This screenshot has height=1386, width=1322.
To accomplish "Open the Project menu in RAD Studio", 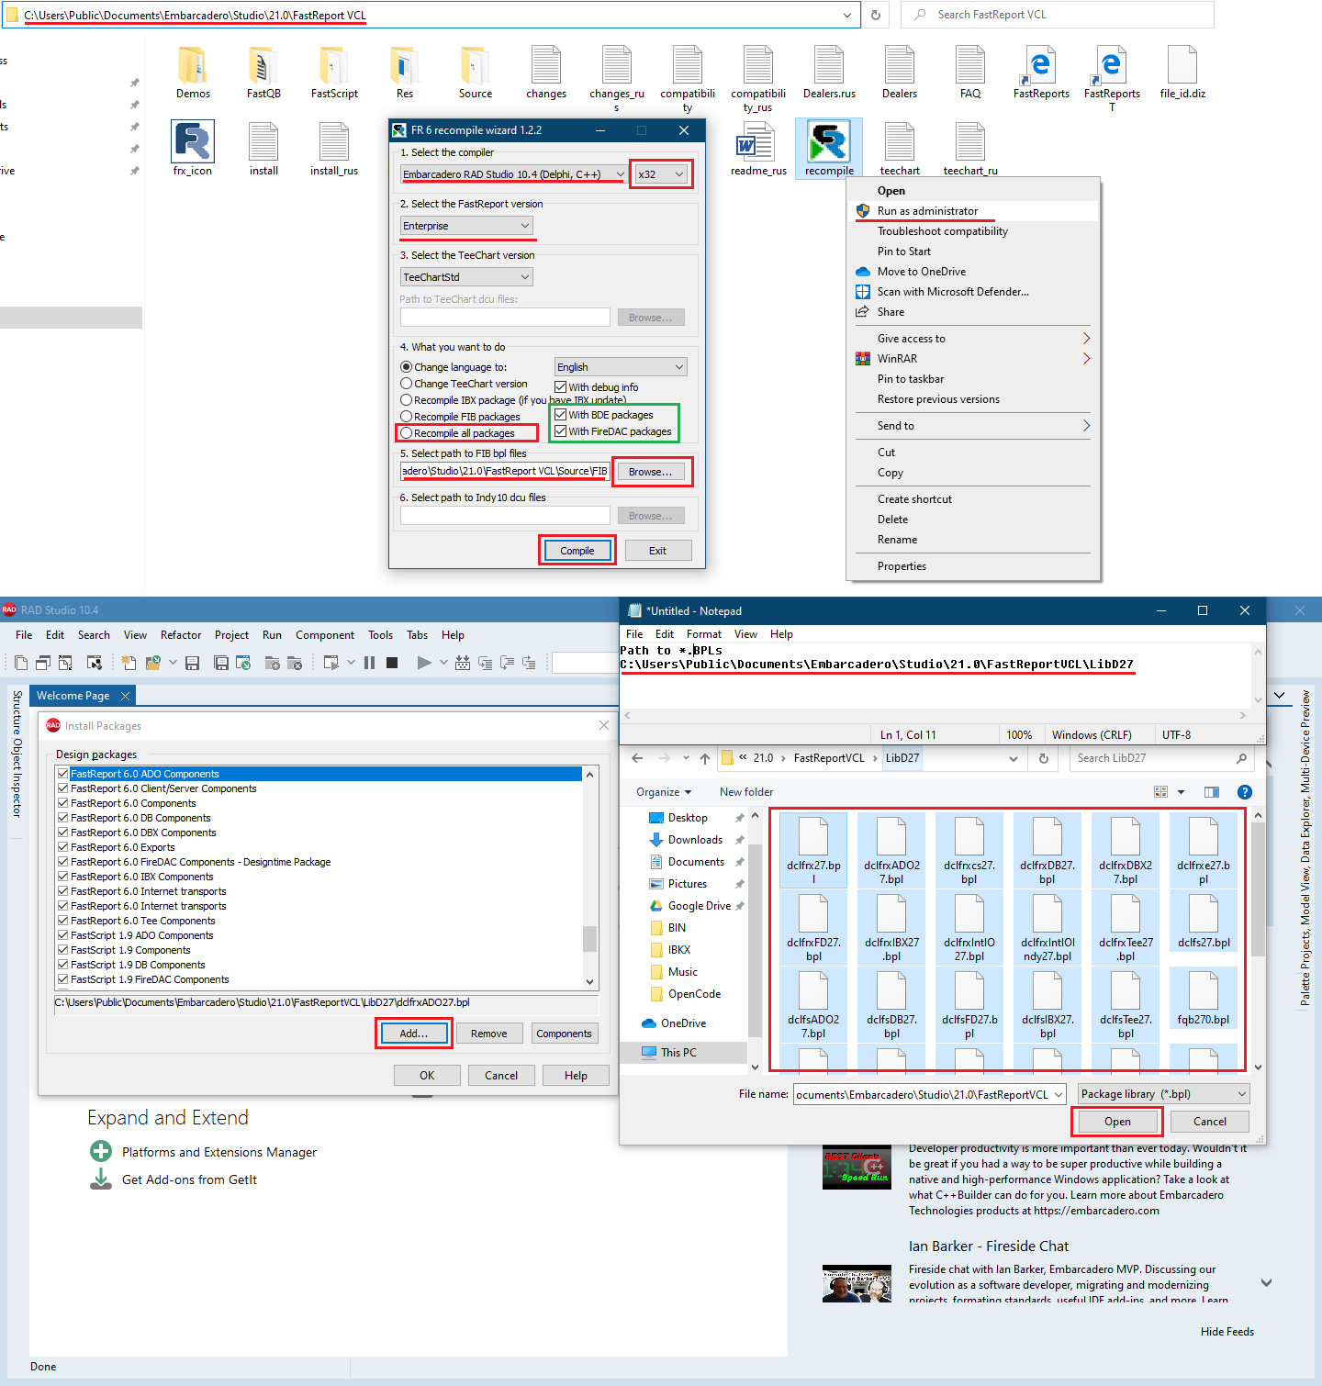I will point(231,635).
